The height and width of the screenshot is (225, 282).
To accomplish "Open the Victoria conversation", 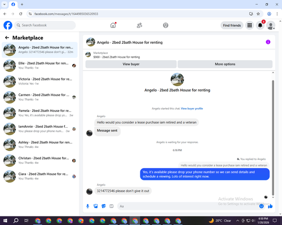I will coord(39,82).
